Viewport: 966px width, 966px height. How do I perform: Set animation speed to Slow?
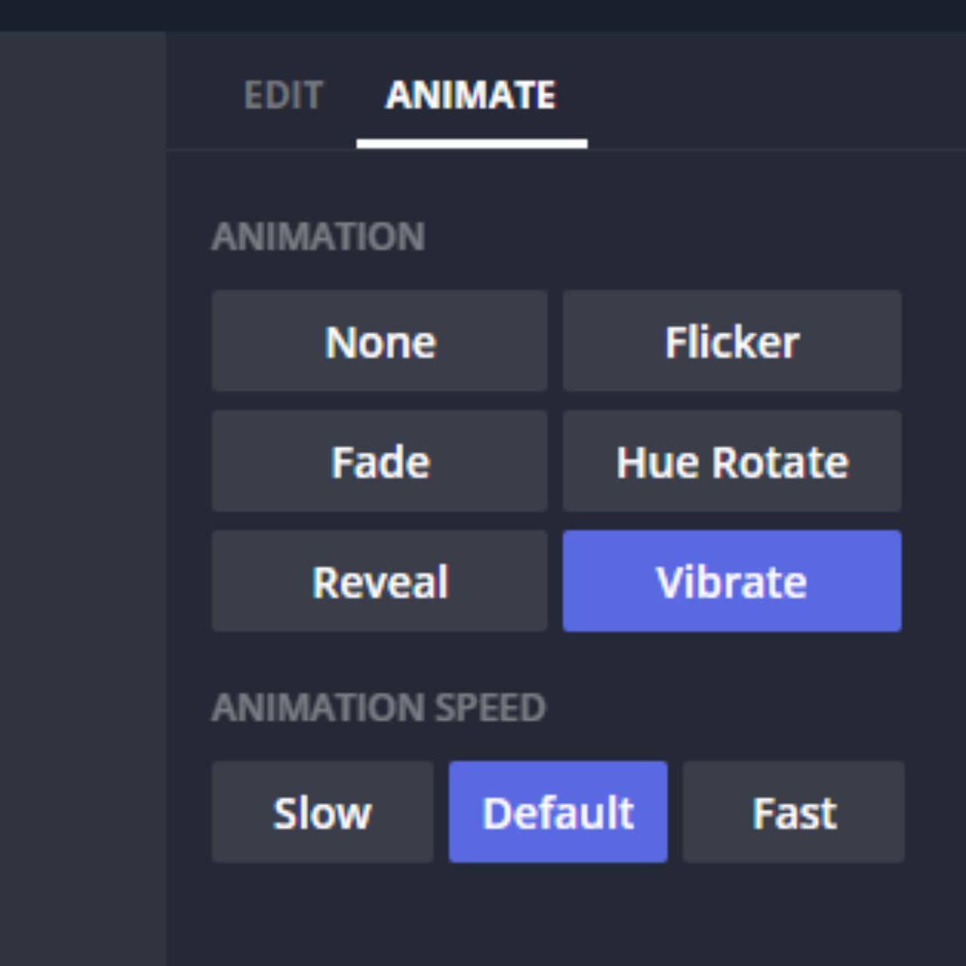[x=322, y=812]
